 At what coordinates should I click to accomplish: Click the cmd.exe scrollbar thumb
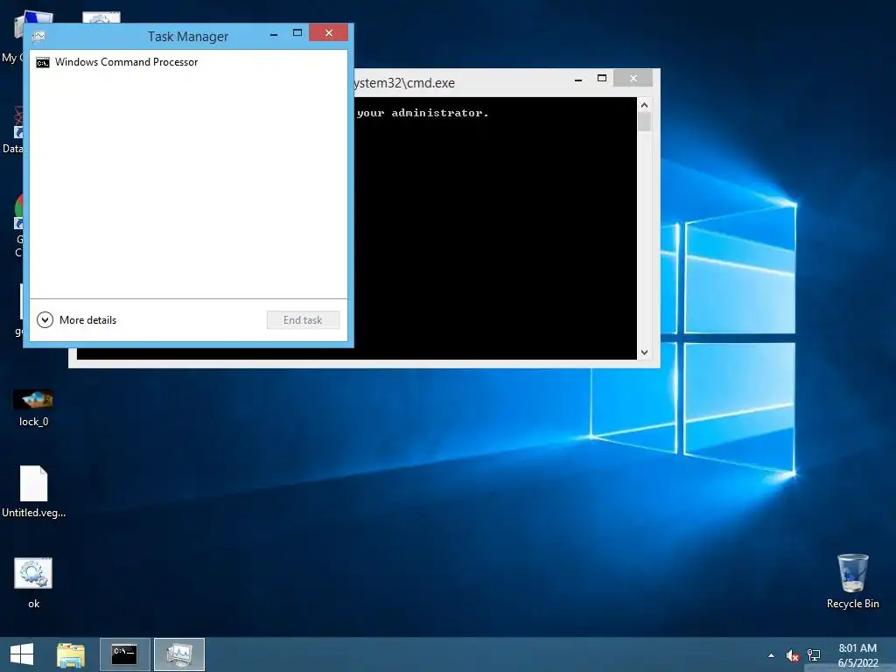coord(645,122)
